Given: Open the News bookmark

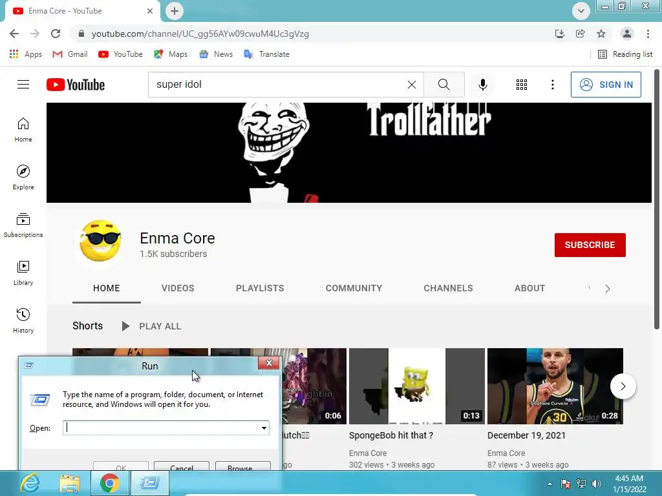Looking at the screenshot, I should [216, 54].
